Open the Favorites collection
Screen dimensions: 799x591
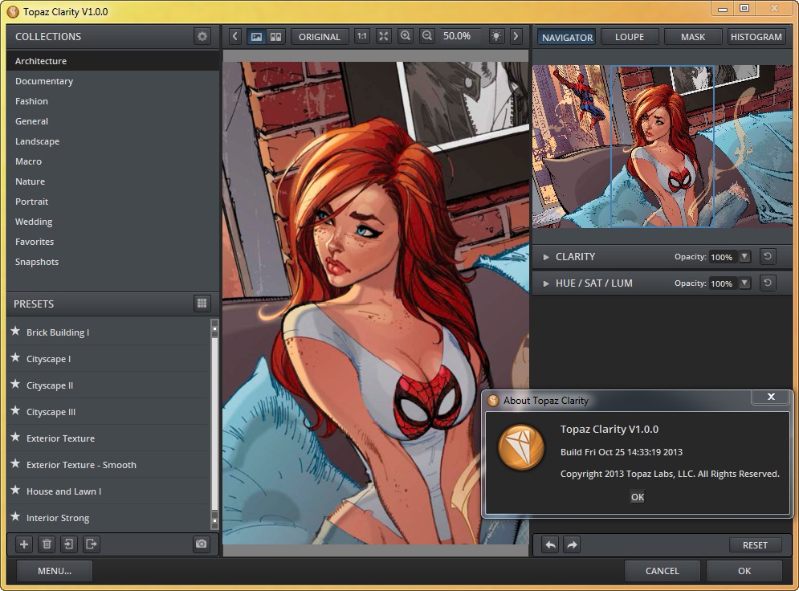click(x=112, y=242)
